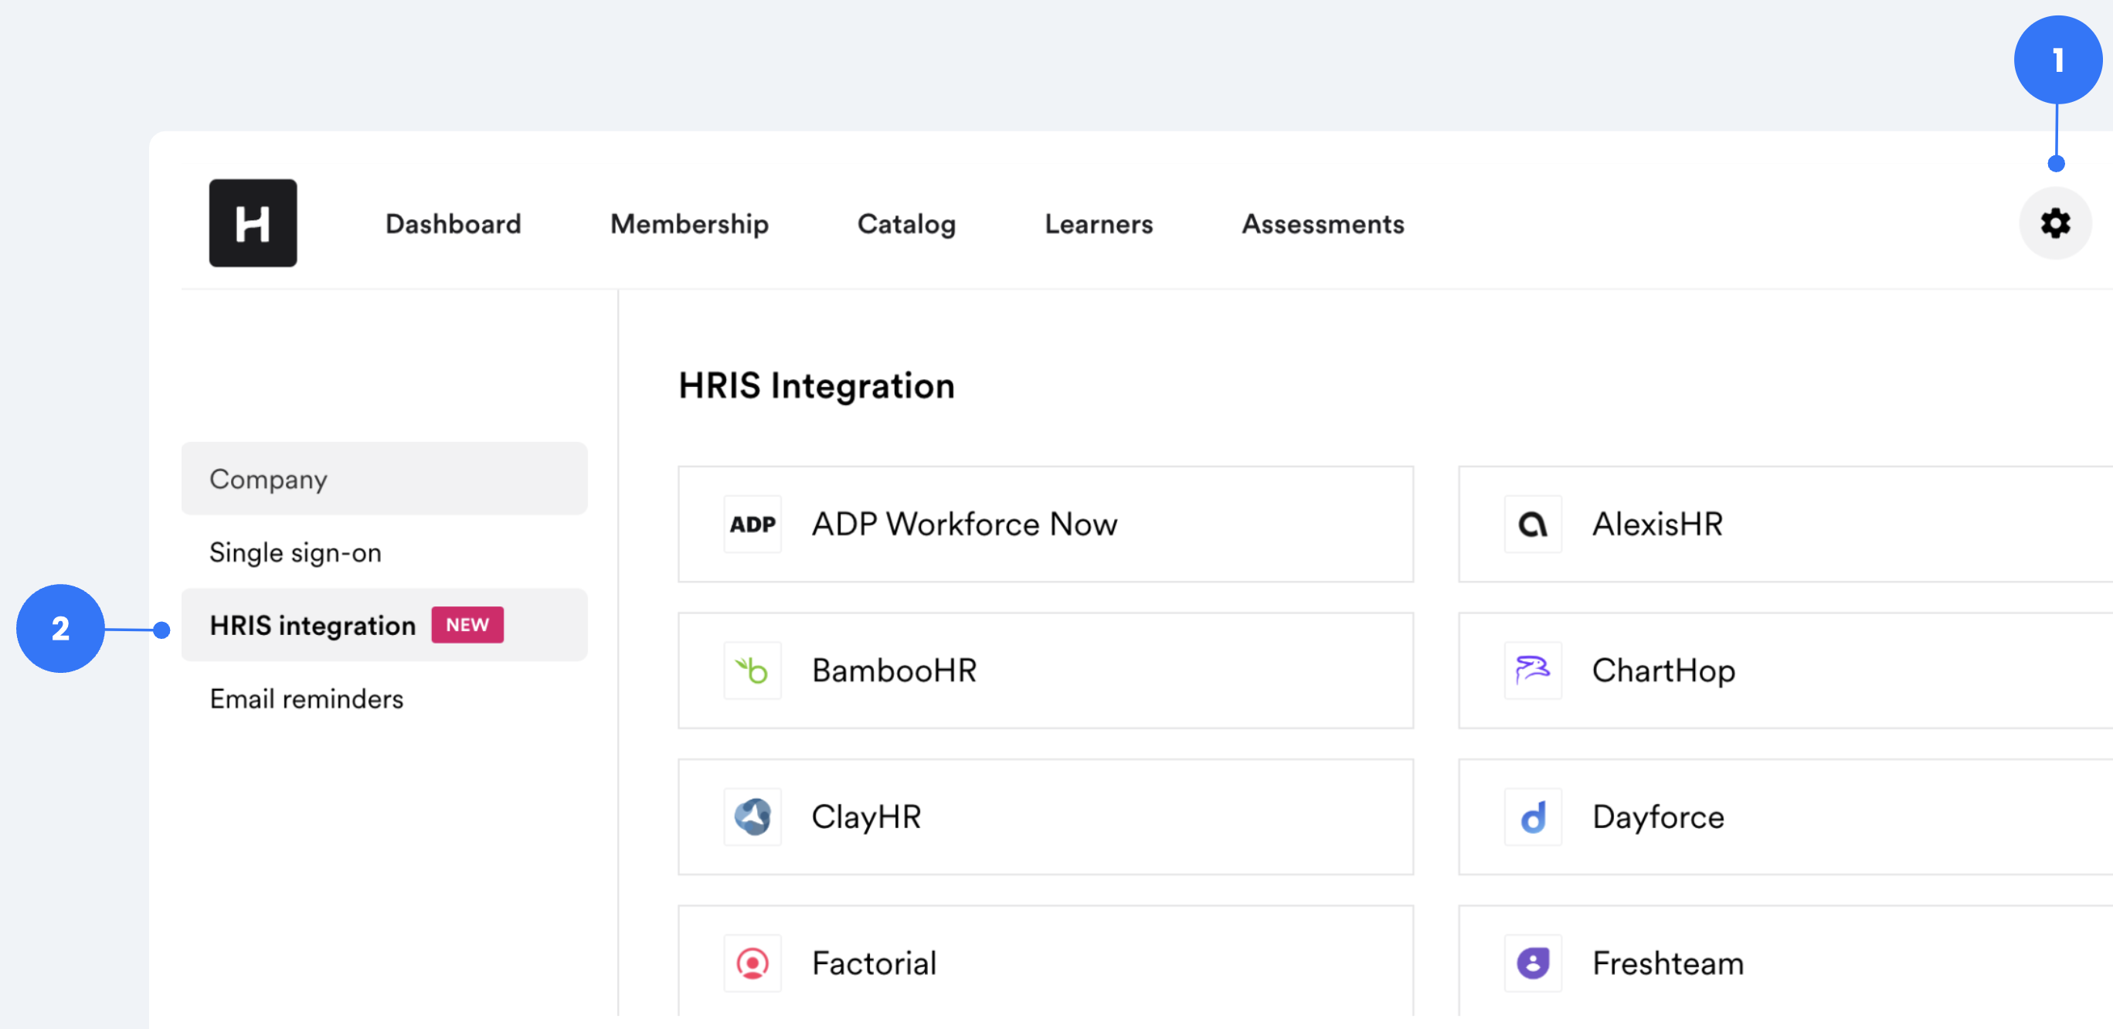Click the AlexisHR logo icon

(1532, 524)
